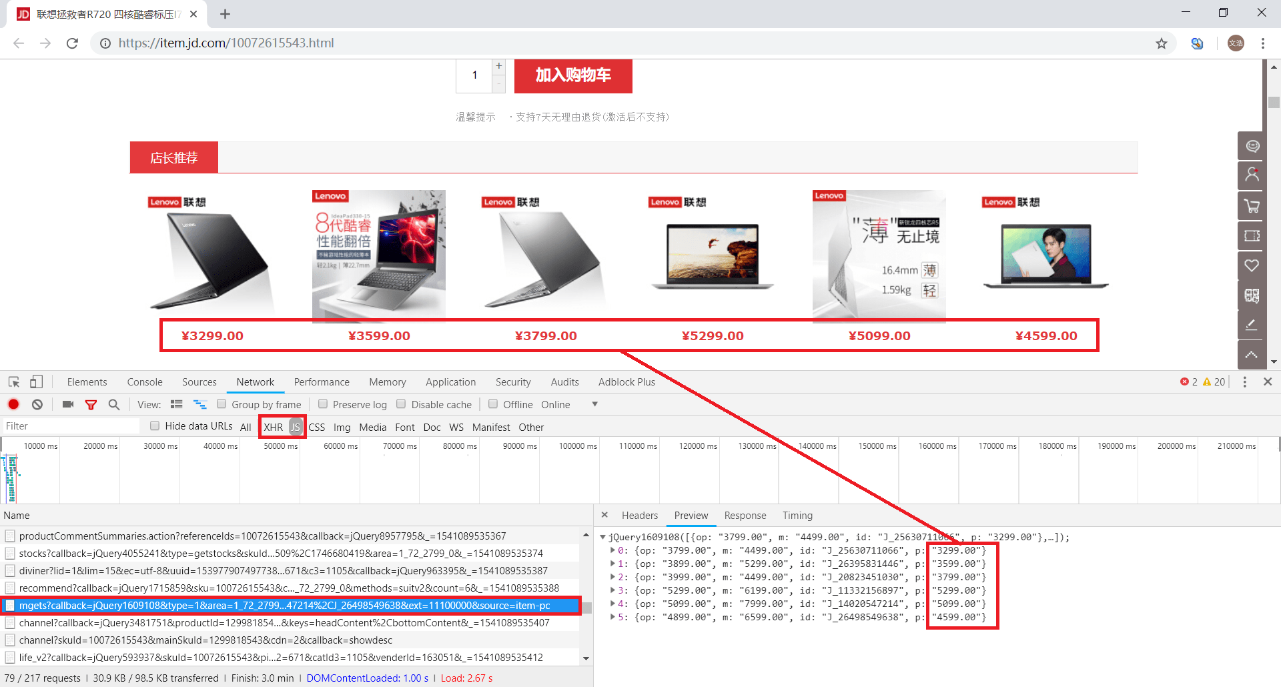Click the network Filter input field

click(x=71, y=426)
